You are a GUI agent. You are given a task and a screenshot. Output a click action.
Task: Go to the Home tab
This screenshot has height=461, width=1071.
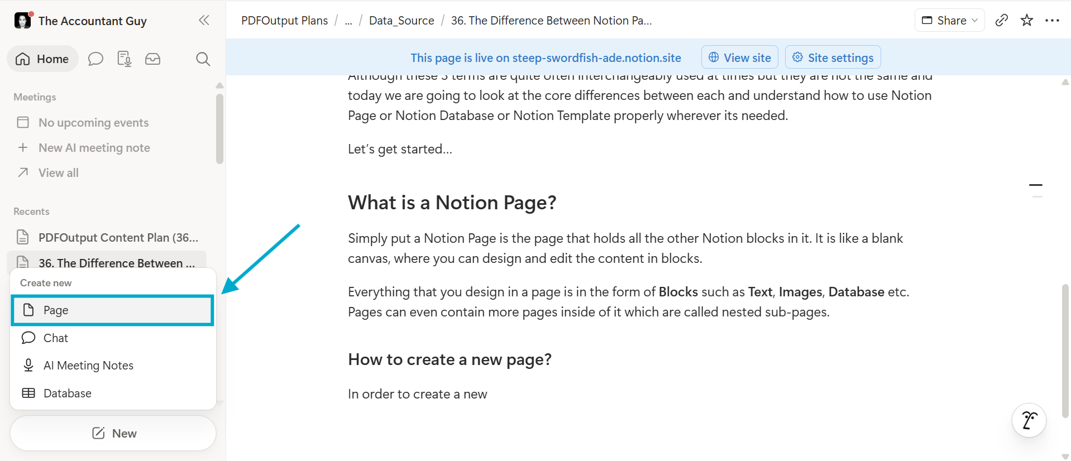(x=42, y=59)
